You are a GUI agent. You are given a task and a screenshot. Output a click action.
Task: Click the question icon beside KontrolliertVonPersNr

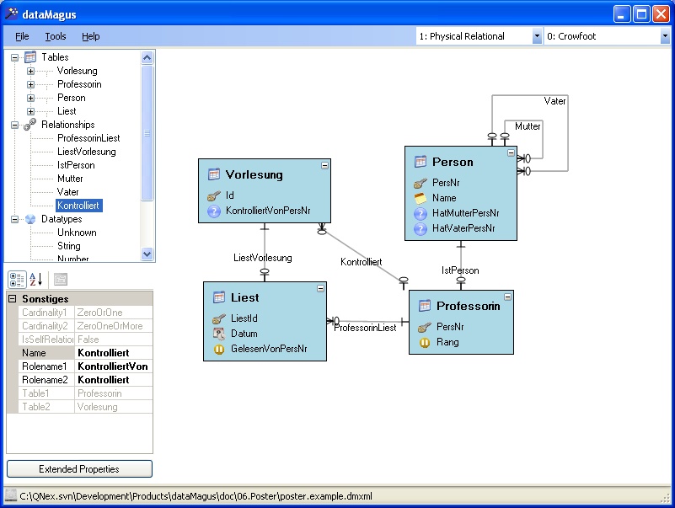214,211
